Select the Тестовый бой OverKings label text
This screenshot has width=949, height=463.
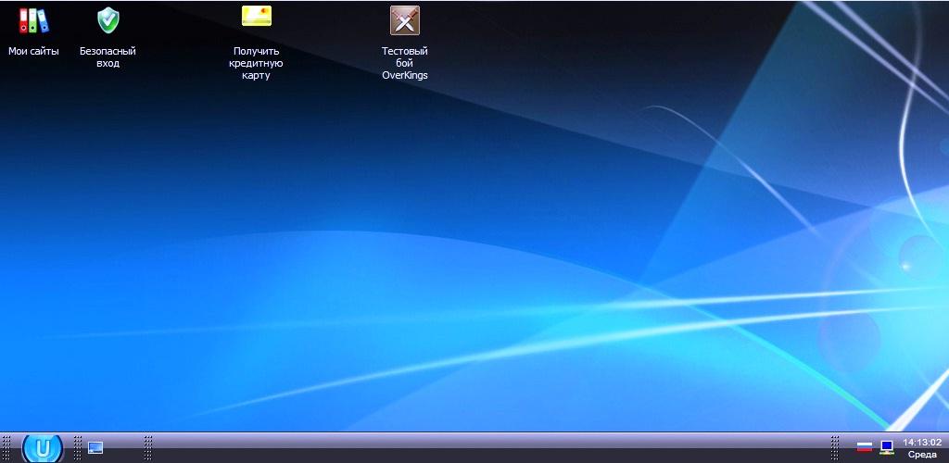click(405, 64)
